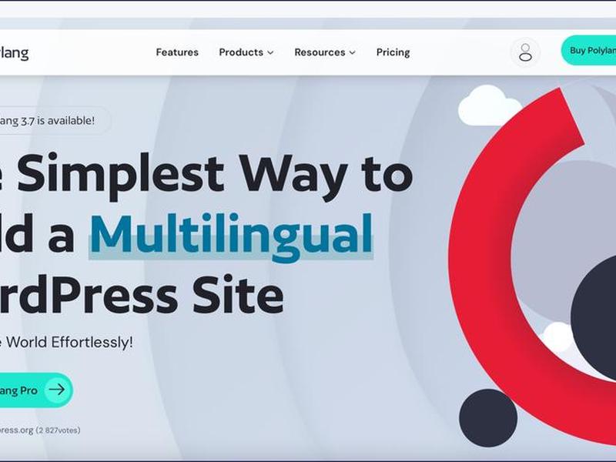The image size is (616, 462).
Task: Open the user account icon
Action: click(x=525, y=52)
